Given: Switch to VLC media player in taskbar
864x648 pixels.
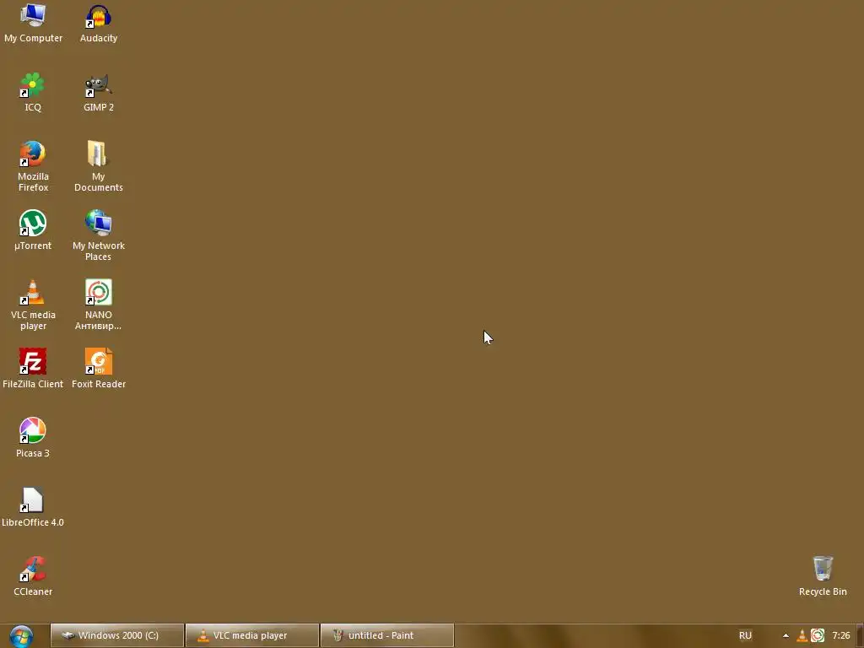Looking at the screenshot, I should point(252,635).
